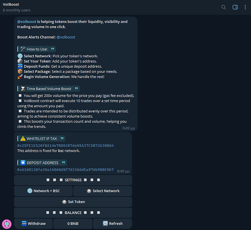
Task: Click the Withdraw button
Action: (33, 224)
